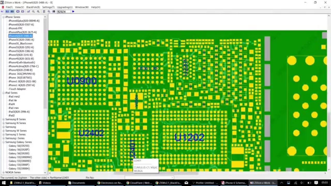The width and height of the screenshot is (331, 186).
Task: Click the first magnifier zoom icon in the toolbar
Action: coord(33,12)
